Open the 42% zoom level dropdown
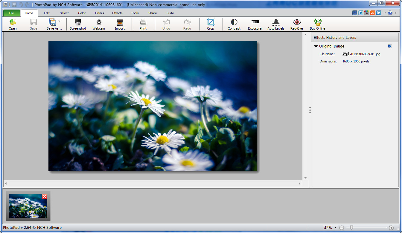Viewport: 402px width, 233px height. point(336,228)
